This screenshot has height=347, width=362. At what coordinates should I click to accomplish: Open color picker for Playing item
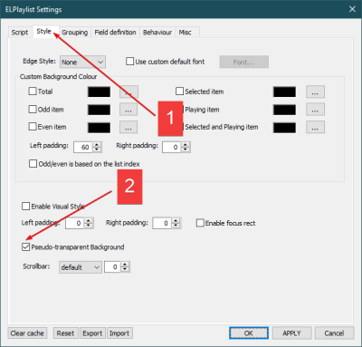[315, 110]
